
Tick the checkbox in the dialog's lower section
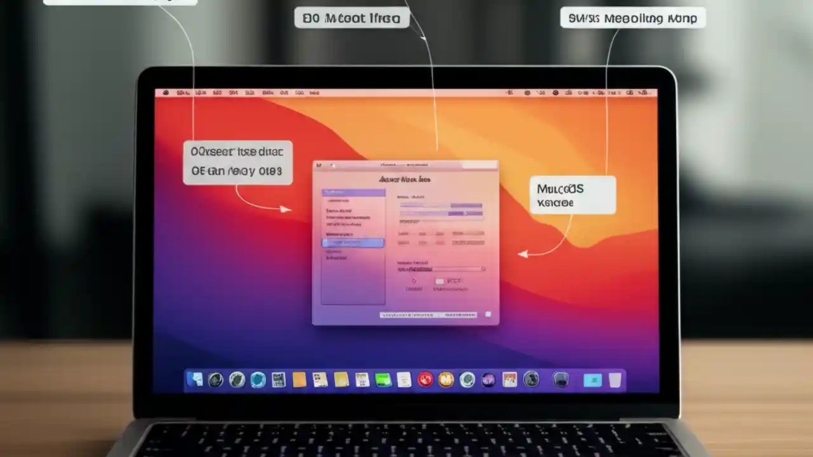439,281
